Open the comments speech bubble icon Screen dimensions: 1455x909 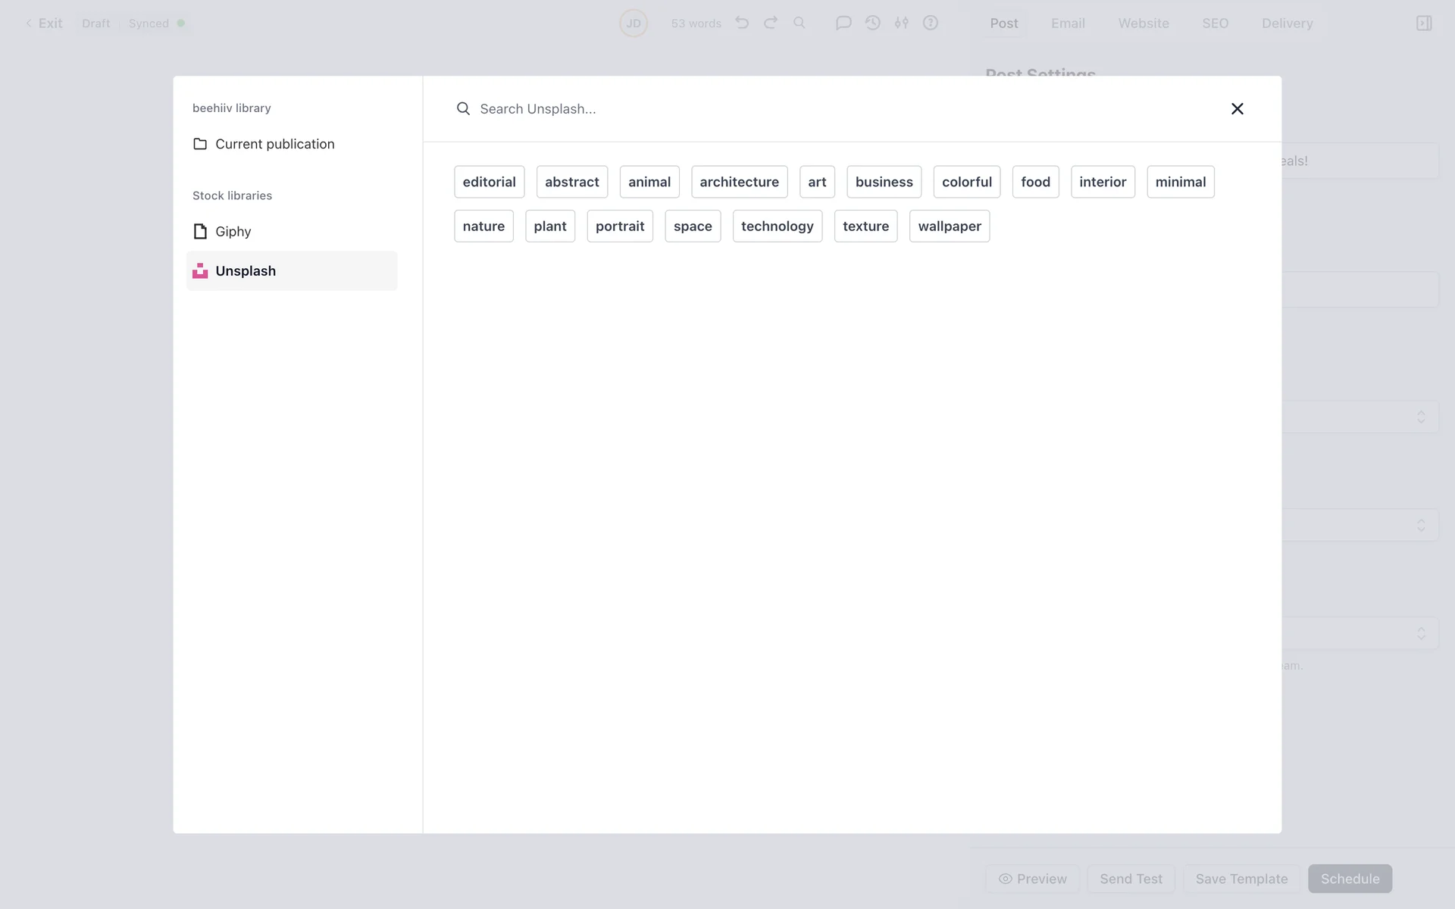(x=843, y=23)
